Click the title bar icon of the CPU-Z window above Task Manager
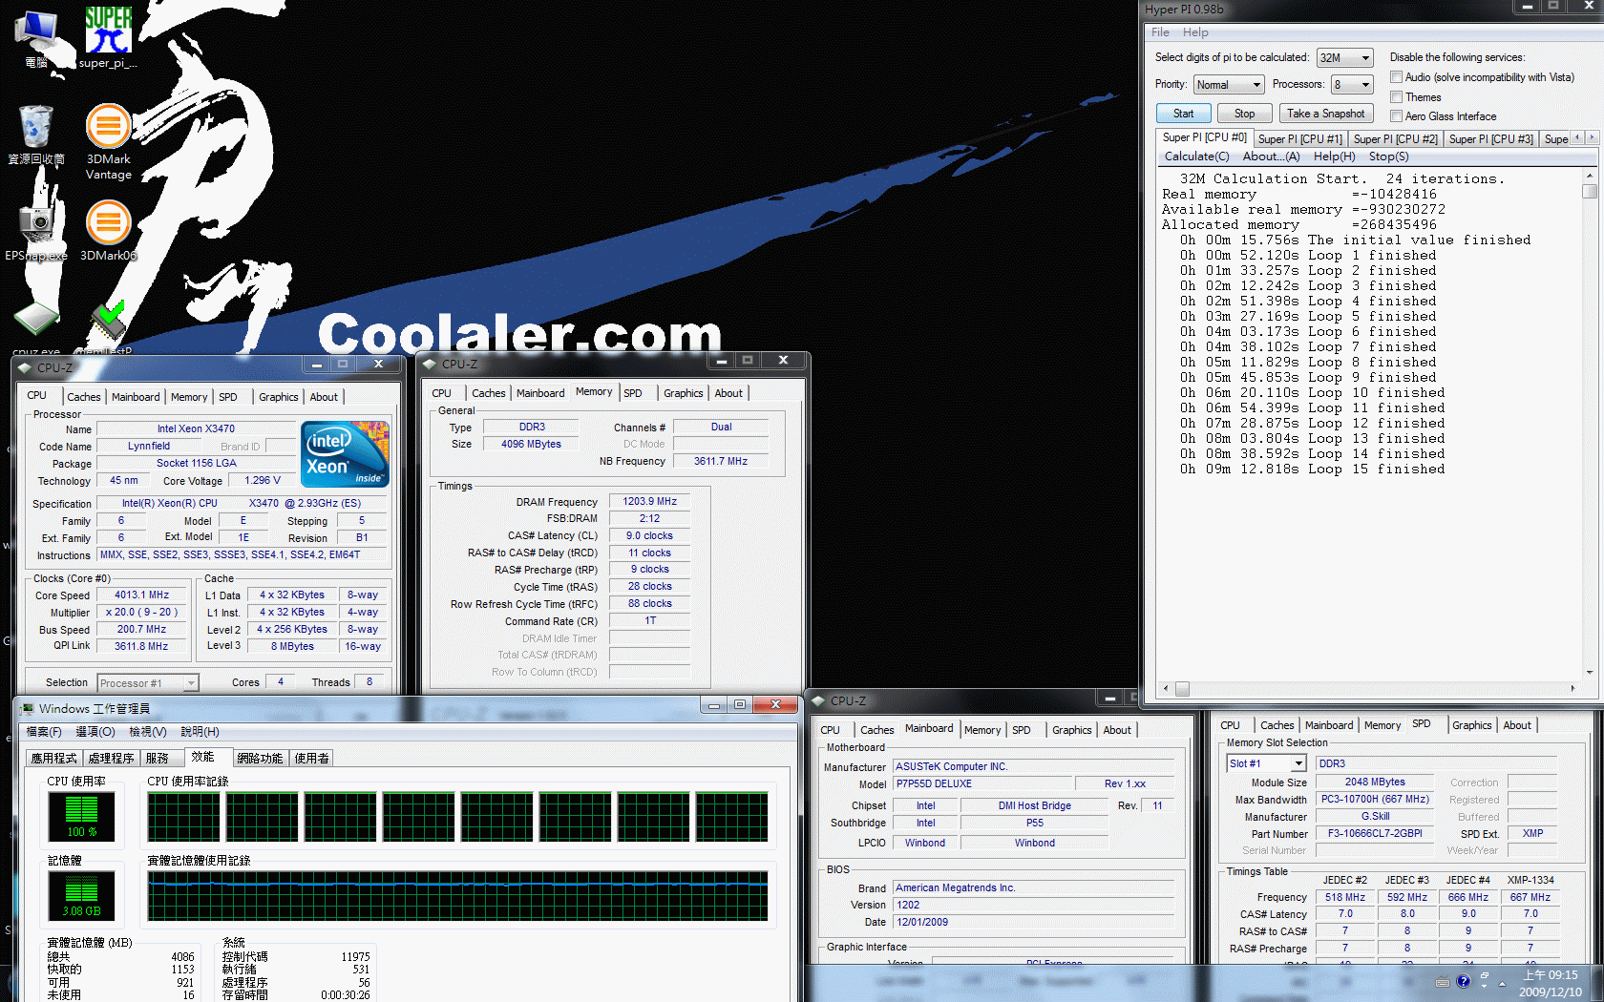 point(24,367)
